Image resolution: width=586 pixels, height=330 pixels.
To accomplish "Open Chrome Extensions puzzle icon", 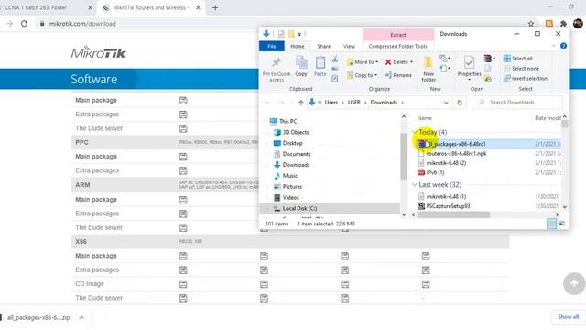I will (x=563, y=24).
